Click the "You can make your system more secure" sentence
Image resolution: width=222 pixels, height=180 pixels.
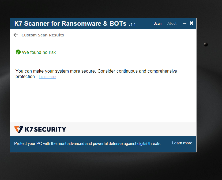pos(55,71)
